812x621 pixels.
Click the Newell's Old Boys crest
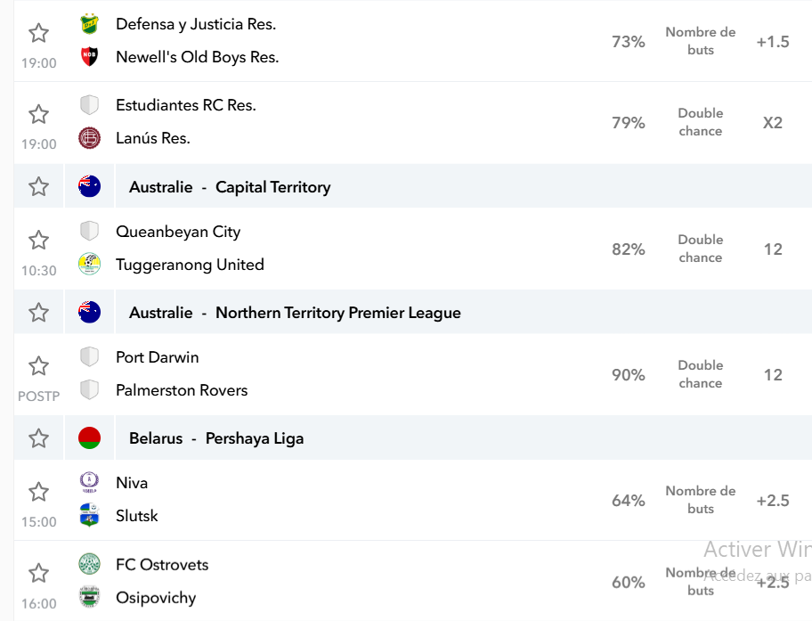pos(89,56)
